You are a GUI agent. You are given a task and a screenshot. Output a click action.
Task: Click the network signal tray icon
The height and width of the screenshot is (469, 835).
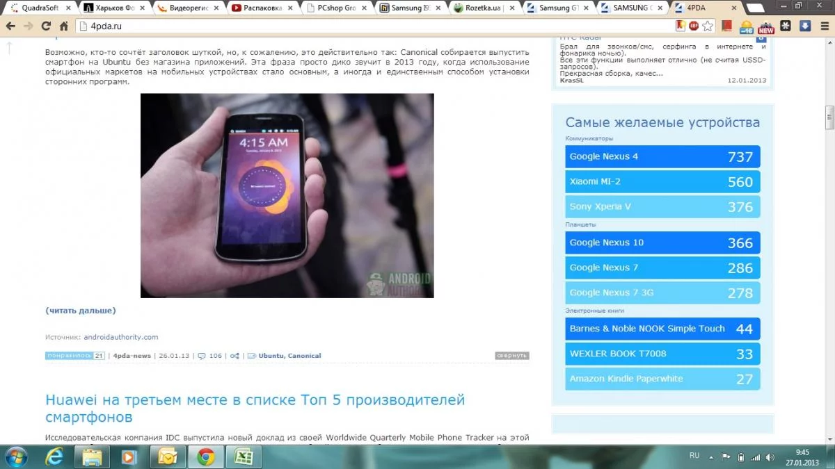(755, 457)
